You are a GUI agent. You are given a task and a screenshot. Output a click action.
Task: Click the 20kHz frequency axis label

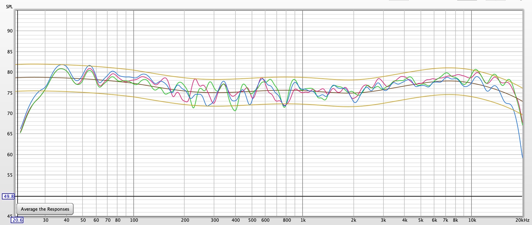[522, 220]
